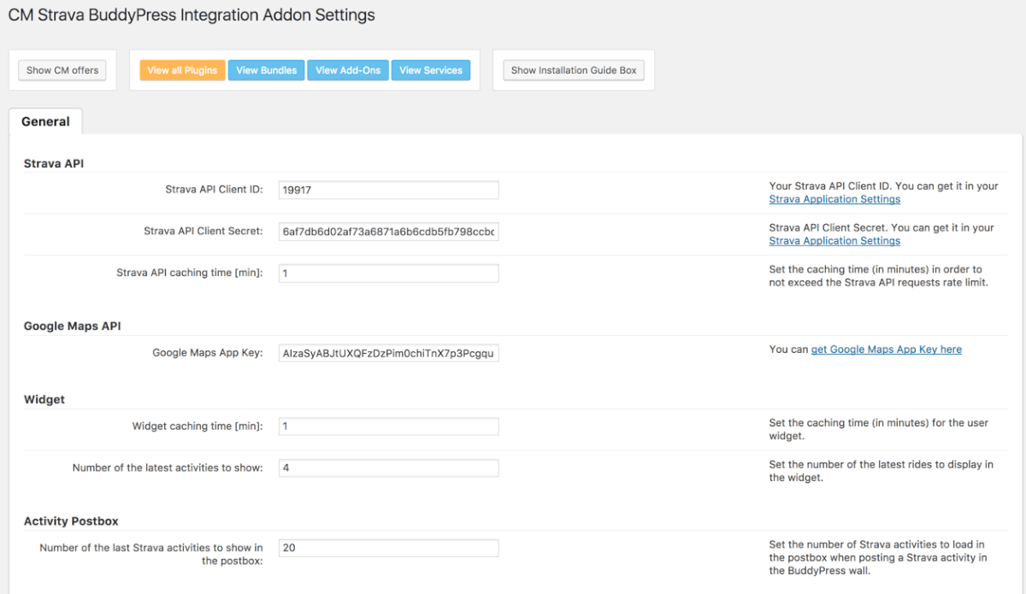This screenshot has width=1026, height=594.
Task: Click into the Strava API Client Secret field
Action: coord(388,232)
